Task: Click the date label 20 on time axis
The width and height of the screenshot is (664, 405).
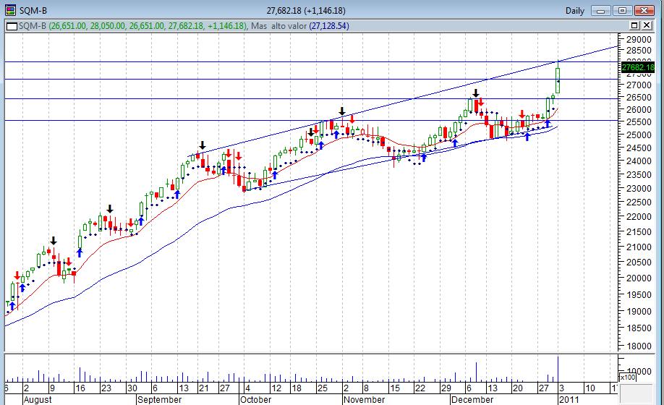Action: point(517,388)
